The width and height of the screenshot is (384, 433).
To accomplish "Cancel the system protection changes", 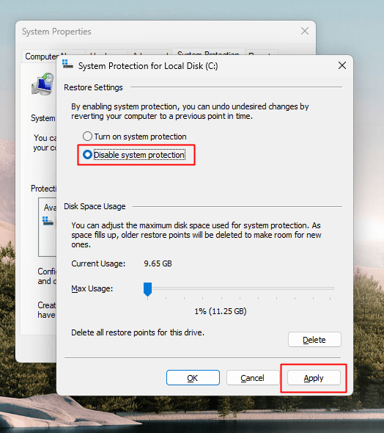I will [x=253, y=378].
